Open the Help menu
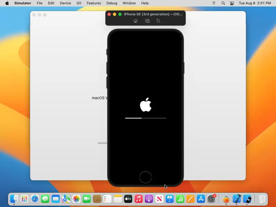 pos(145,3)
